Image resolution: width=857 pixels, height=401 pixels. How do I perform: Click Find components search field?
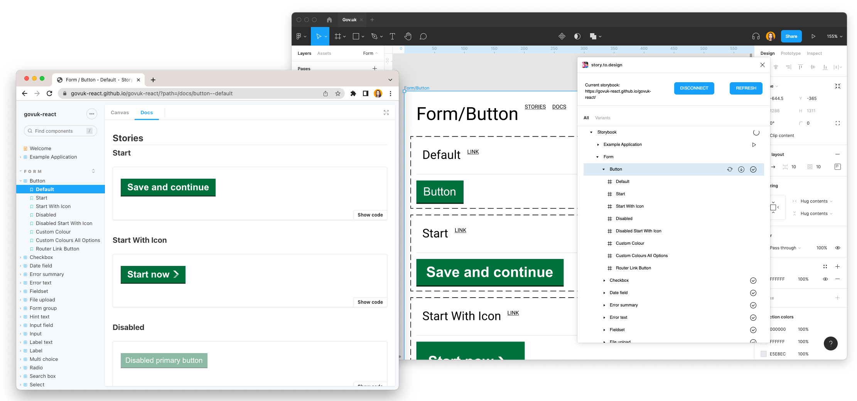click(x=60, y=131)
